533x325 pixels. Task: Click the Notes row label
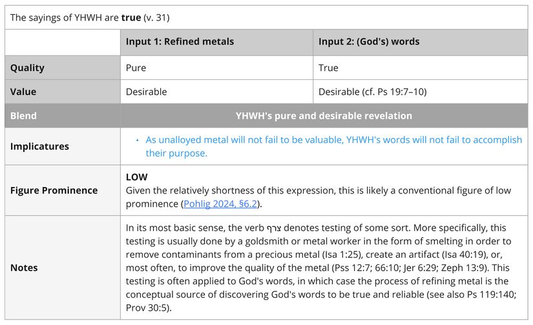(x=24, y=268)
